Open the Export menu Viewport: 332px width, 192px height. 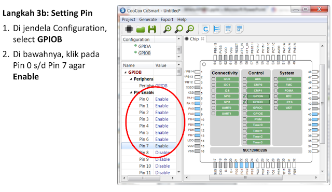coord(167,20)
